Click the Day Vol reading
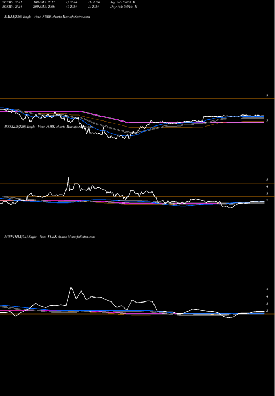This screenshot has height=396, width=275. [x=124, y=7]
